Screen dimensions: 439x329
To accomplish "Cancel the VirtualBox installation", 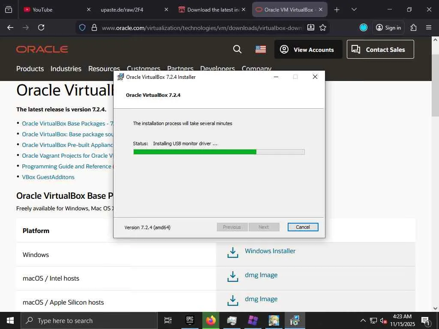I will (303, 227).
